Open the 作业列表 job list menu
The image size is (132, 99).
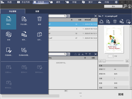pos(24,2)
